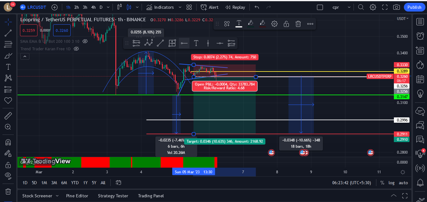Select the 6M date range
Screen dimensions: 427x202
point(64,183)
